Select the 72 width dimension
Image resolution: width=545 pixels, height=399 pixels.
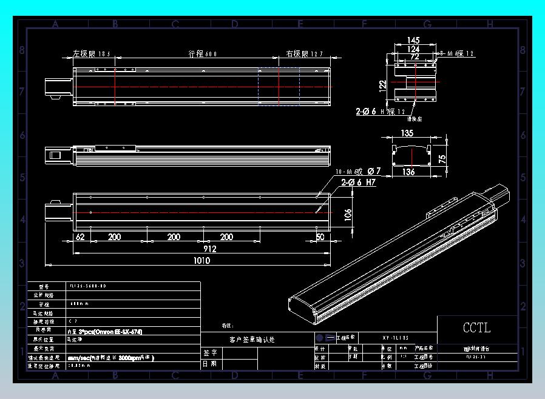(415, 56)
